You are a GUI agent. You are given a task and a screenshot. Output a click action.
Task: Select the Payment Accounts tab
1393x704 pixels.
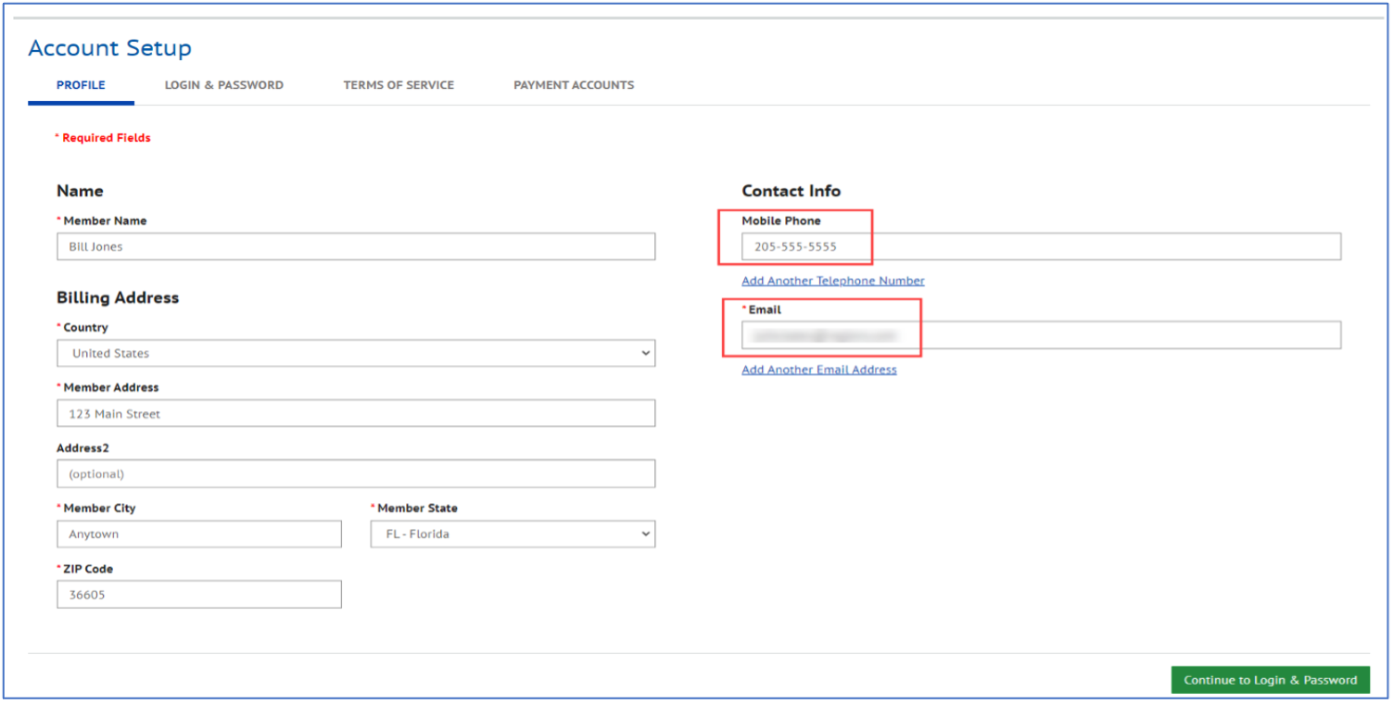pos(574,85)
